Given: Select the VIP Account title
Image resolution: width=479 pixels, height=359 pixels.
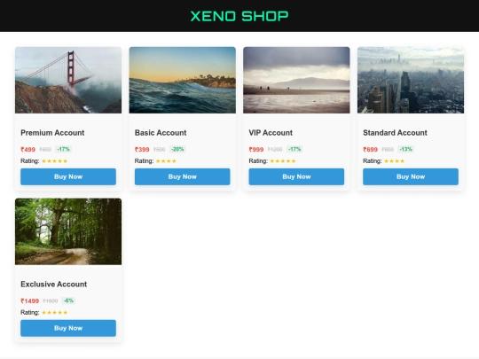Looking at the screenshot, I should [271, 133].
